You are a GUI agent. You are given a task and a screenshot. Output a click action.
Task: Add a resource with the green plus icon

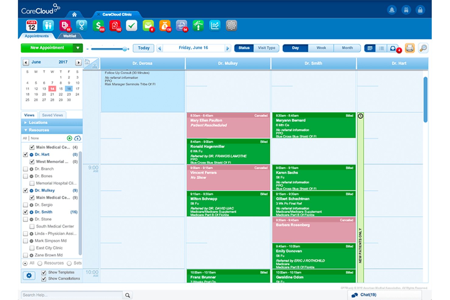[69, 138]
